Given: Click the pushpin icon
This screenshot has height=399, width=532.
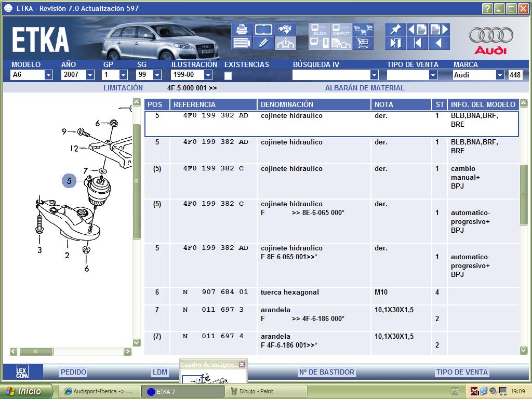Looking at the screenshot, I should click(395, 30).
